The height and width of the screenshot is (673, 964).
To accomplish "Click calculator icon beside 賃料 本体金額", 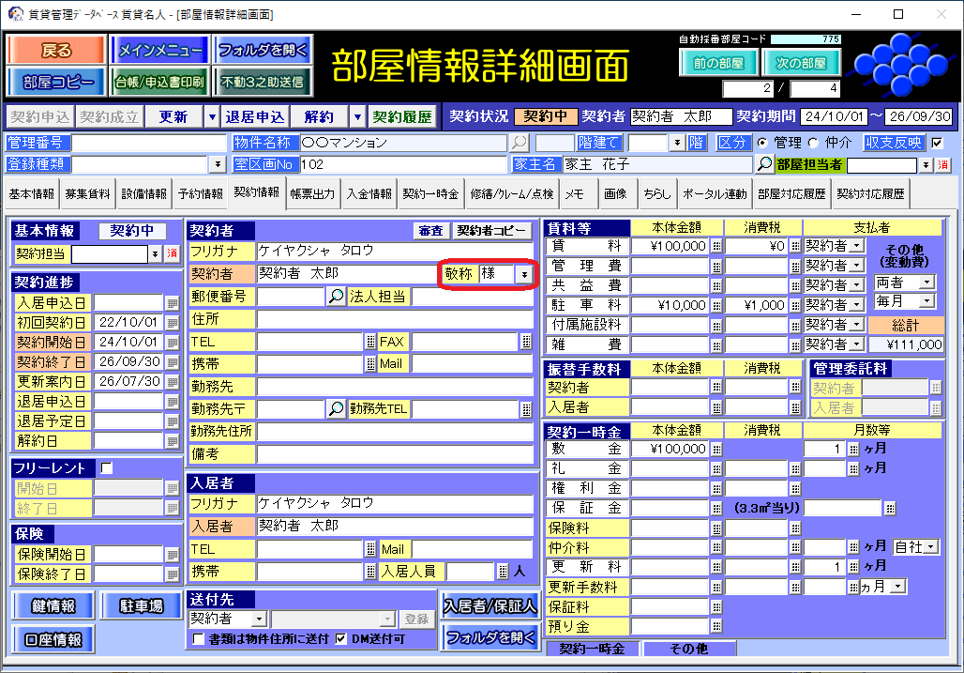I will (x=716, y=246).
